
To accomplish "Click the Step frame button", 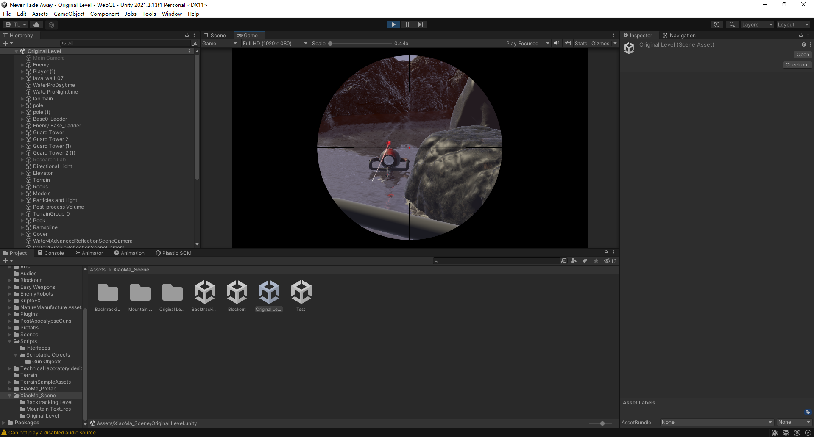I will (420, 25).
